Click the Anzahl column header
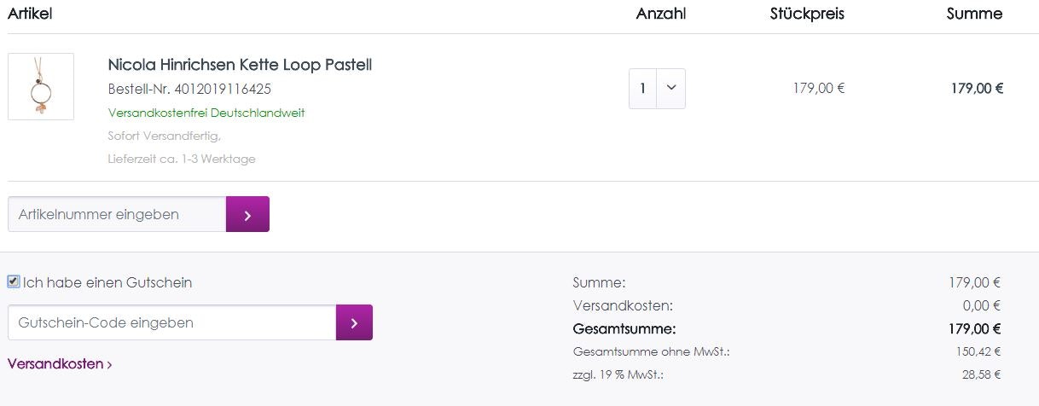This screenshot has height=406, width=1039. tap(661, 14)
